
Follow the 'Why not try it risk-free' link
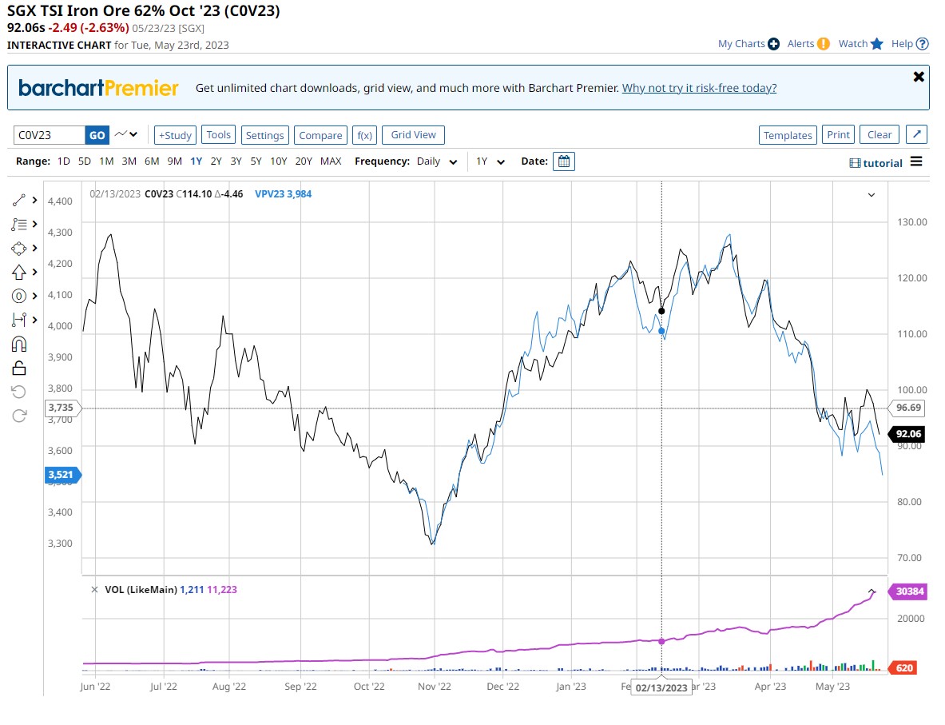coord(699,88)
